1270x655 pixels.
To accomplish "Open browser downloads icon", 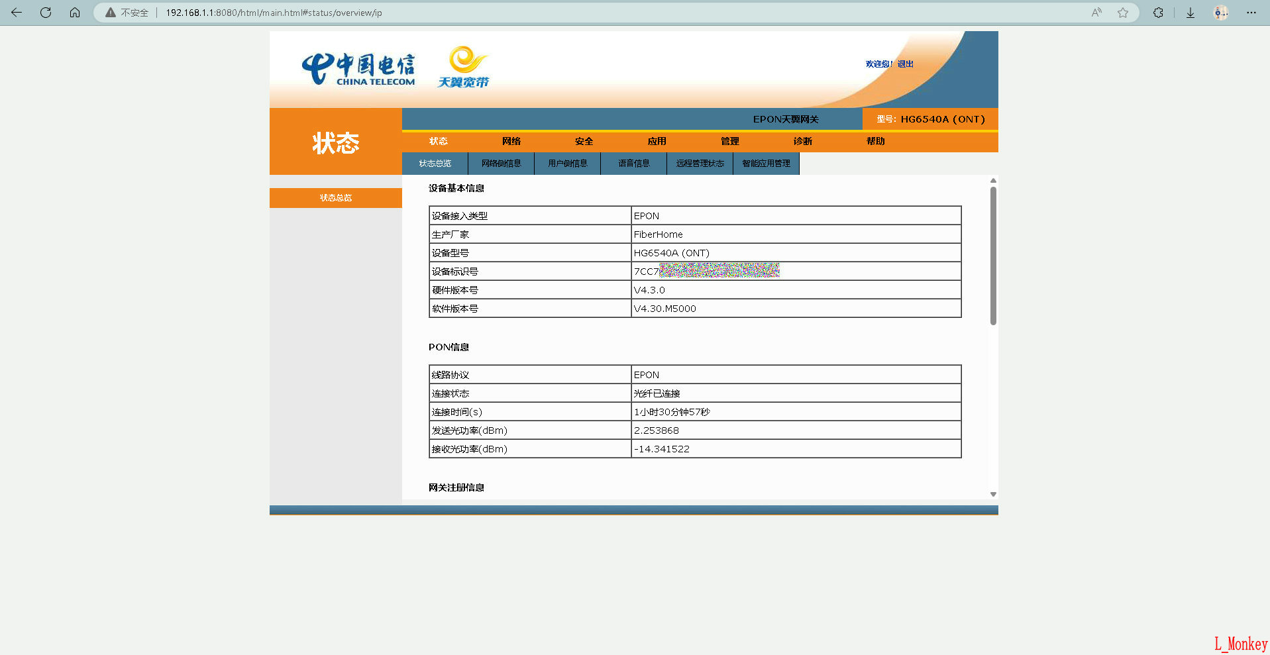I will click(x=1191, y=13).
